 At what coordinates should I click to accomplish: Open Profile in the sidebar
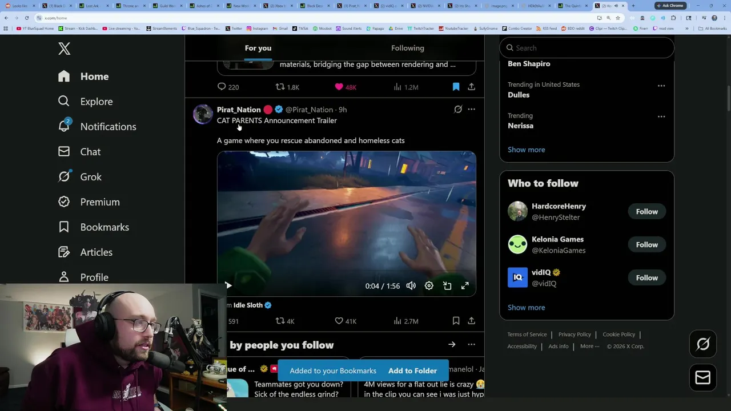point(83,277)
